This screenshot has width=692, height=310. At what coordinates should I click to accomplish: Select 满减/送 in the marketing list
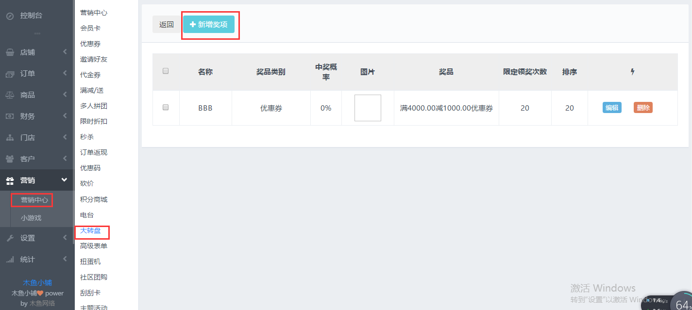point(92,90)
